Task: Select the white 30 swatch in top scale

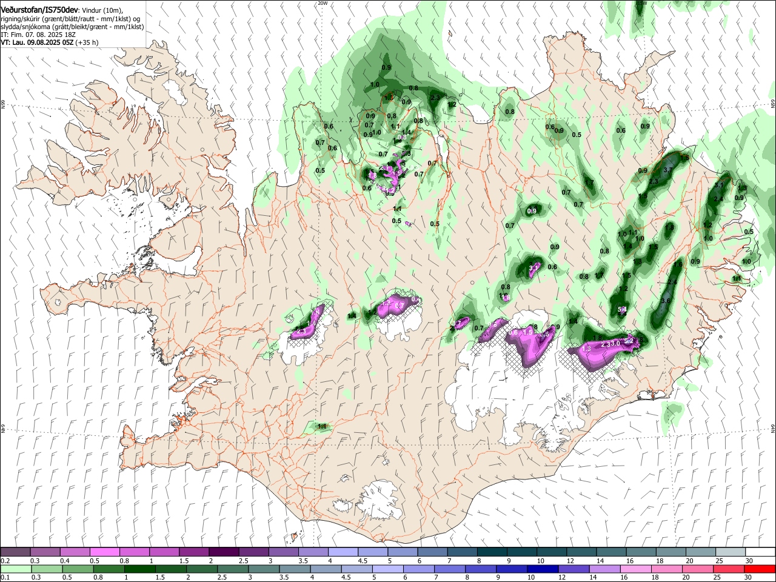Action: [761, 552]
